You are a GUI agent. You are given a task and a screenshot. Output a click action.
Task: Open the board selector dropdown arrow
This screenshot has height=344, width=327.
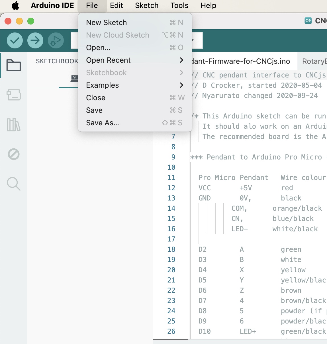194,40
